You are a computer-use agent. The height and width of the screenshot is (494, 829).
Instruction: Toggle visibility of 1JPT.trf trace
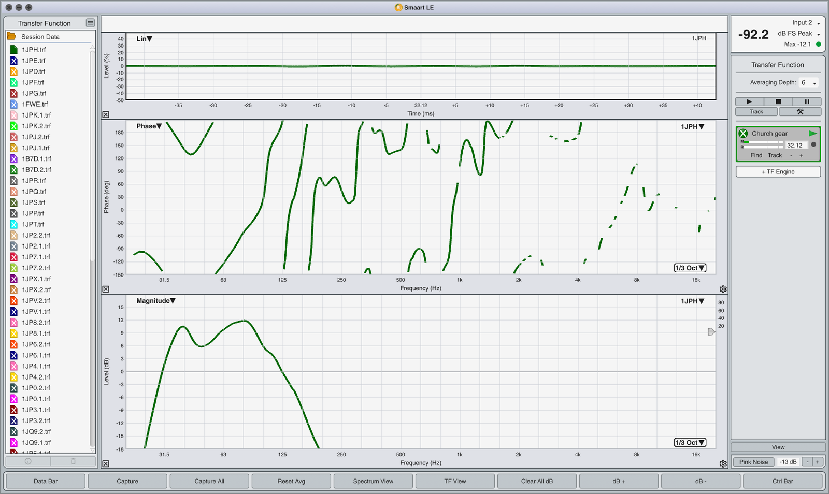click(14, 224)
